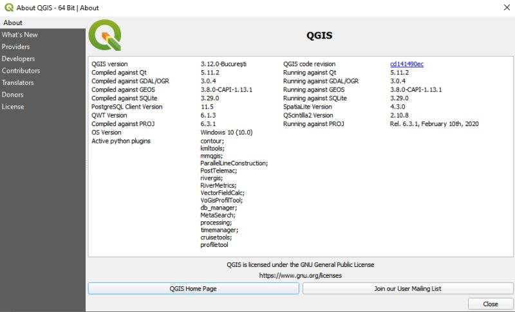The width and height of the screenshot is (515, 312).
Task: Click the GNU General Public License line
Action: click(x=300, y=265)
